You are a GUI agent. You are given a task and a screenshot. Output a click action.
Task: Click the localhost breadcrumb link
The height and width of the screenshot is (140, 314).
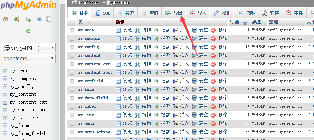[x=88, y=3]
